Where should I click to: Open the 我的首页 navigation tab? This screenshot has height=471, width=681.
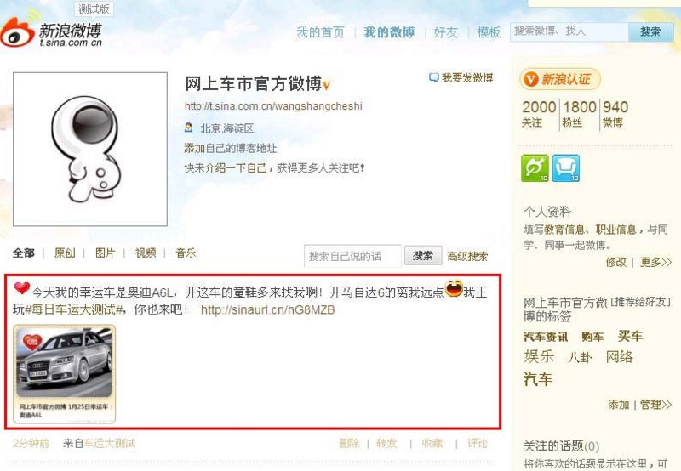pyautogui.click(x=321, y=32)
